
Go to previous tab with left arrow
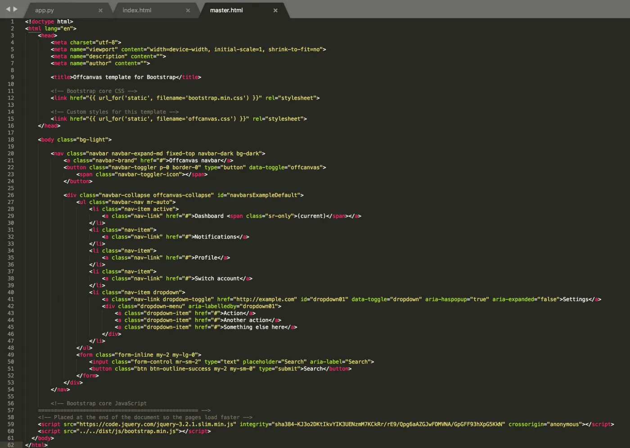8,9
